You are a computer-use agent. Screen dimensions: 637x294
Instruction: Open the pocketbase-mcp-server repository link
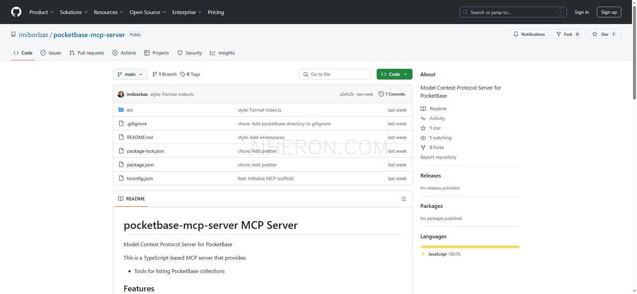pos(89,35)
